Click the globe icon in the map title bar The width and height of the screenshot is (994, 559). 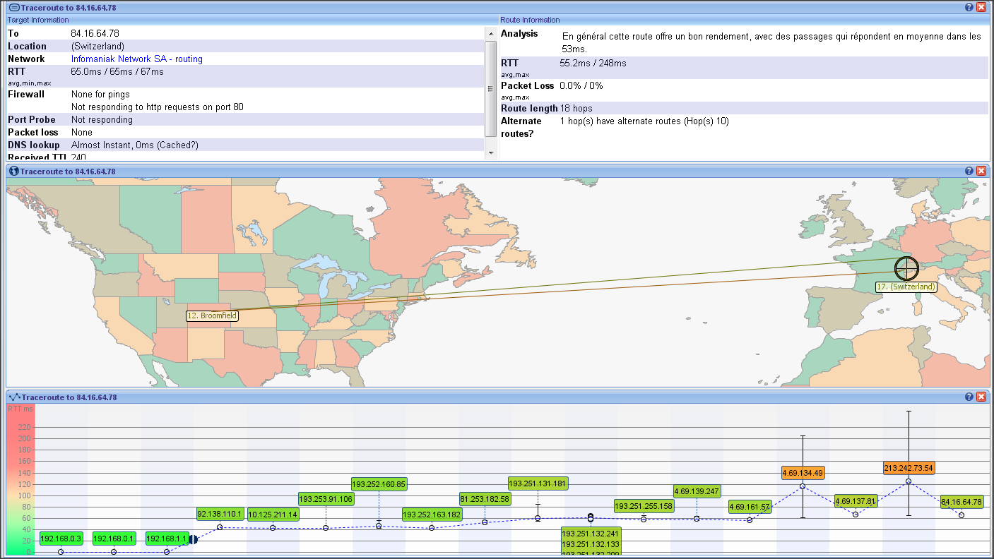click(x=13, y=171)
